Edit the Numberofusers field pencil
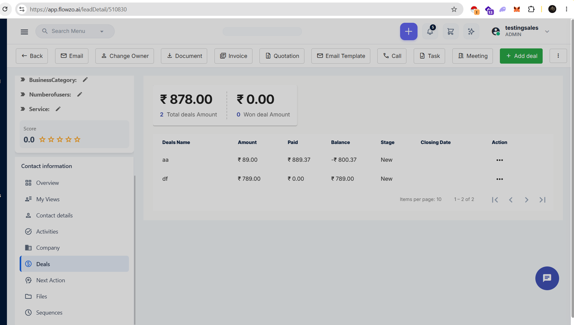The width and height of the screenshot is (574, 325). tap(80, 94)
